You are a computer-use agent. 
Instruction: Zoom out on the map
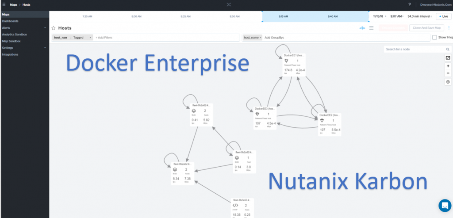click(x=448, y=73)
